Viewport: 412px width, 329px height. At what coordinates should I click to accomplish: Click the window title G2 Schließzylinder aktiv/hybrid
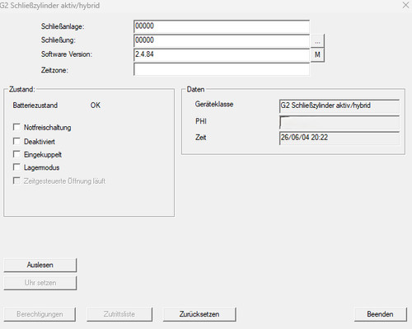pyautogui.click(x=49, y=6)
